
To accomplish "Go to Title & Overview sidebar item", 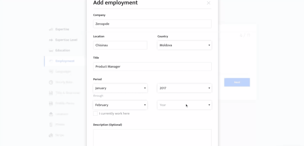I will 67,93.
